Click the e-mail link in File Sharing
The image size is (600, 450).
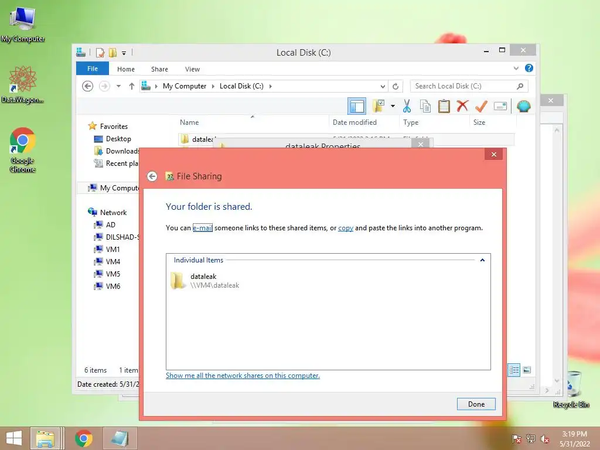[202, 228]
